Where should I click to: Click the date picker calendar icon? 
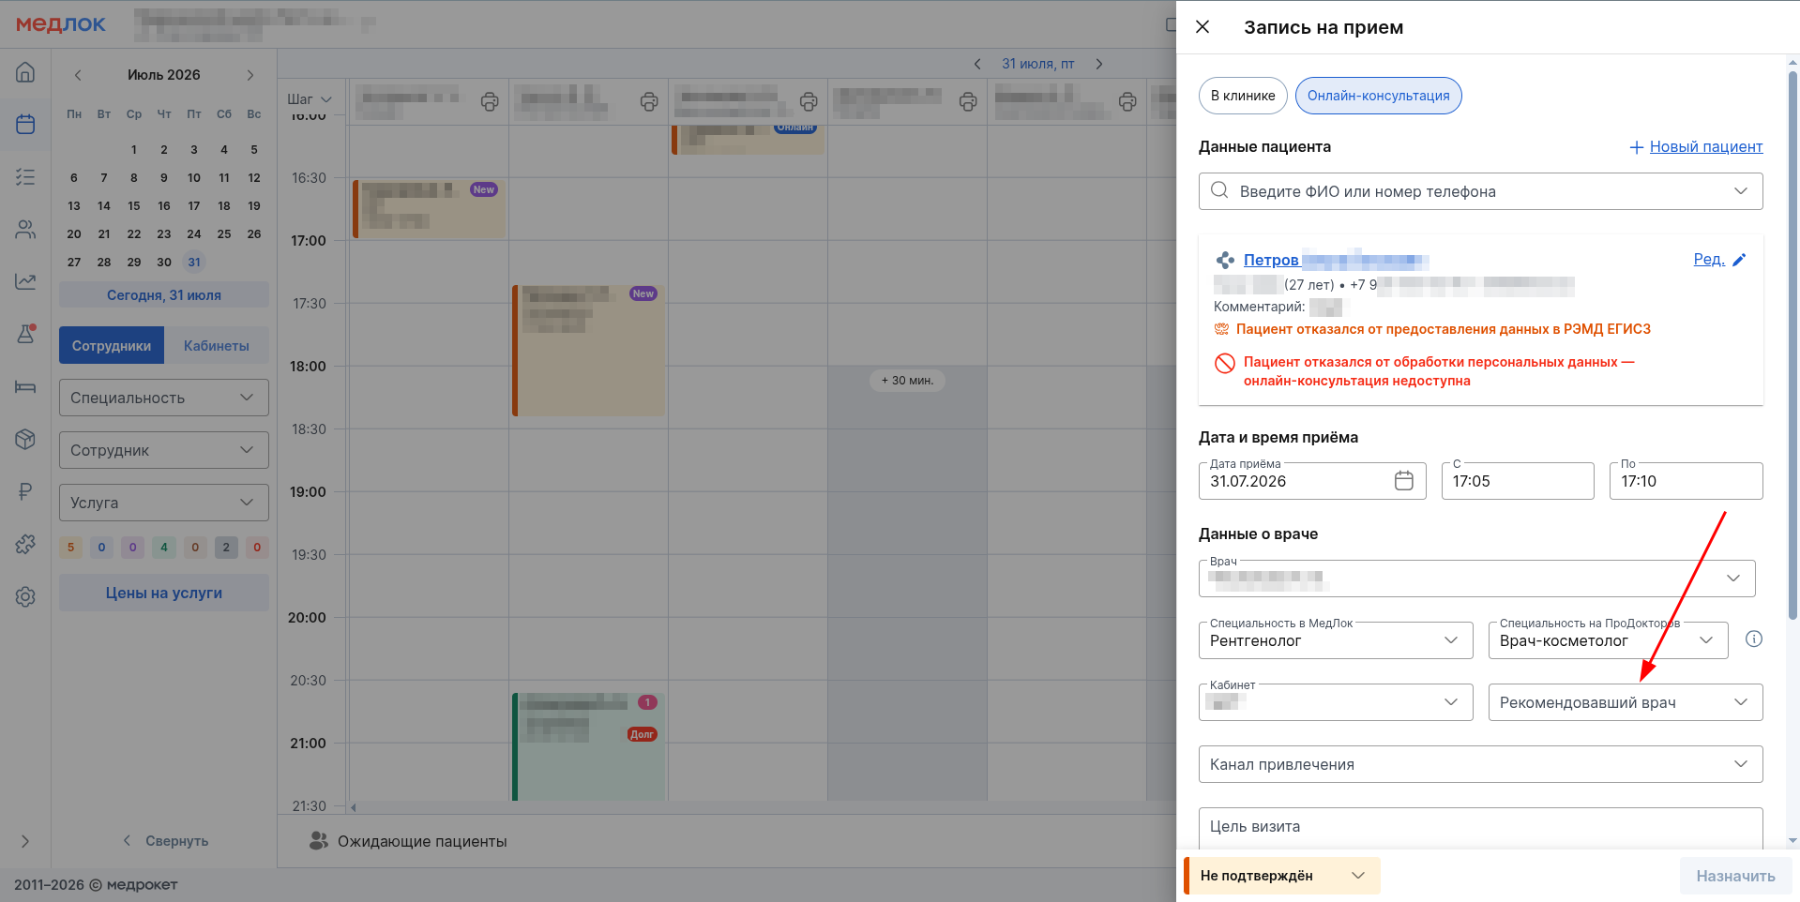pyautogui.click(x=1403, y=481)
